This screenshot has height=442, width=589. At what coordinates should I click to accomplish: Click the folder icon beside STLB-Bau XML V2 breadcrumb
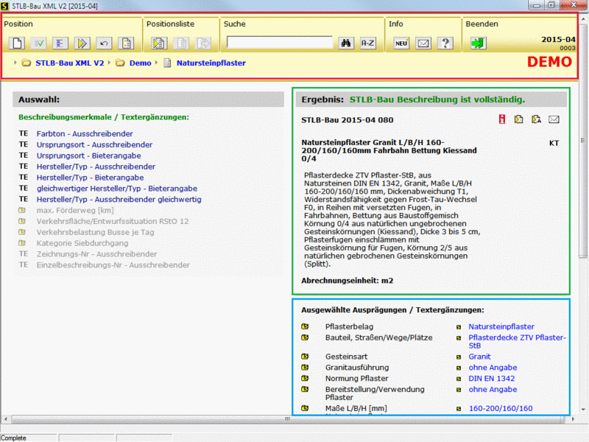click(x=27, y=63)
